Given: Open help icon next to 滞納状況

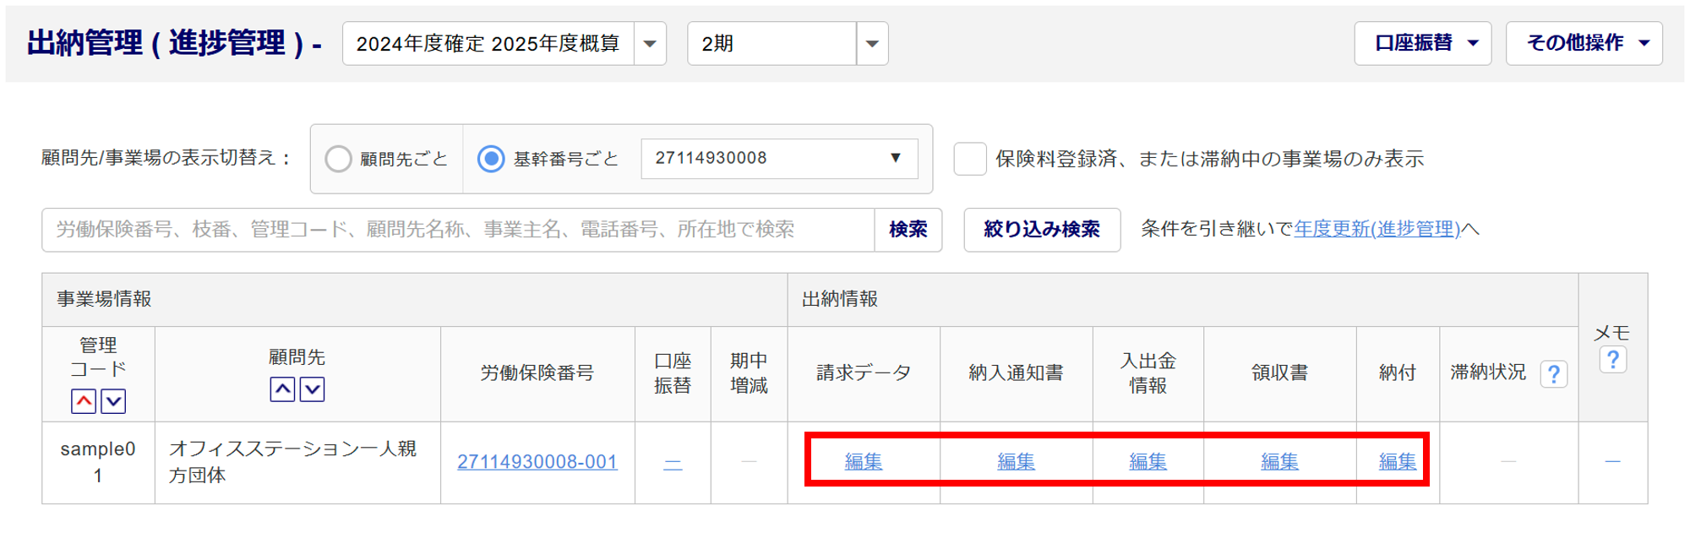Looking at the screenshot, I should (1554, 373).
